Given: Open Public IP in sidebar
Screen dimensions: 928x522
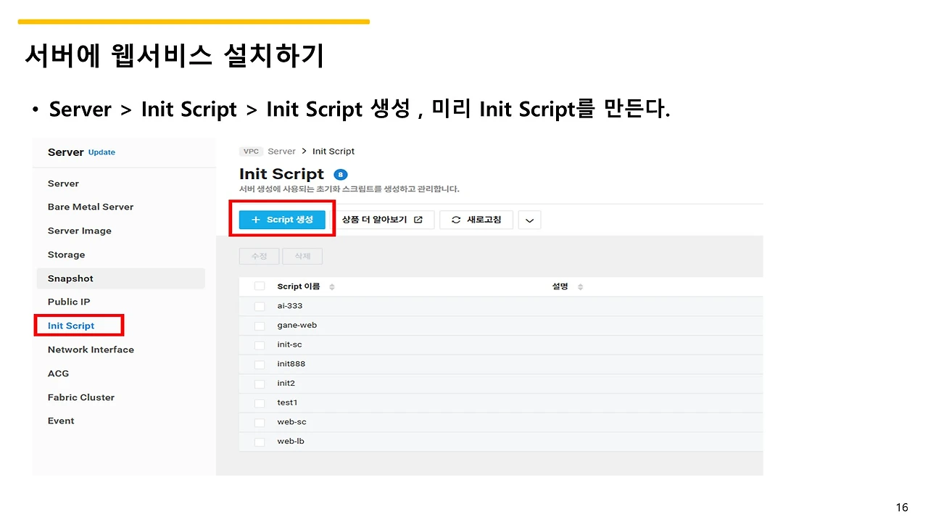Looking at the screenshot, I should (x=69, y=302).
